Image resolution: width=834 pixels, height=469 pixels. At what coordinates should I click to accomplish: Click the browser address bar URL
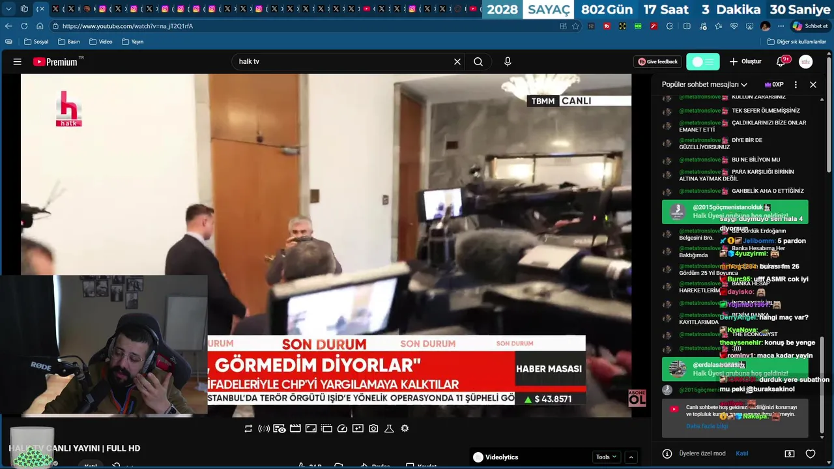tap(128, 26)
